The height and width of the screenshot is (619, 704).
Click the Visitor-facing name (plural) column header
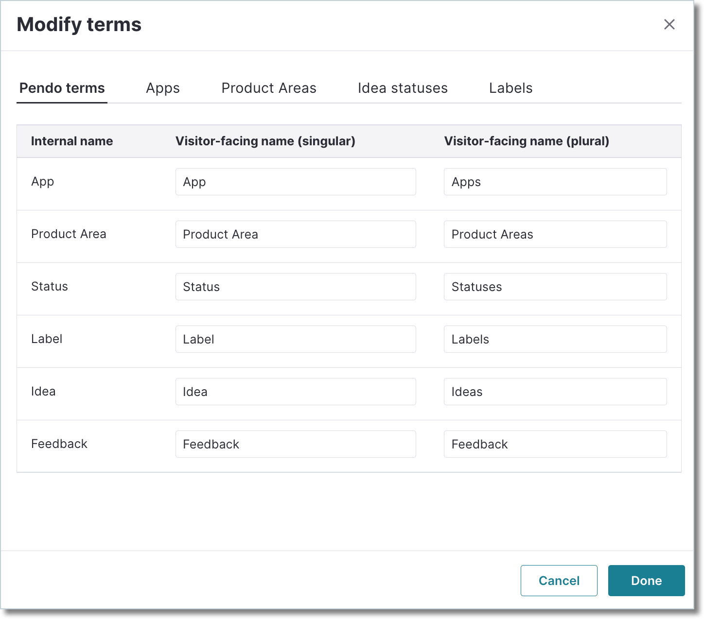(527, 141)
